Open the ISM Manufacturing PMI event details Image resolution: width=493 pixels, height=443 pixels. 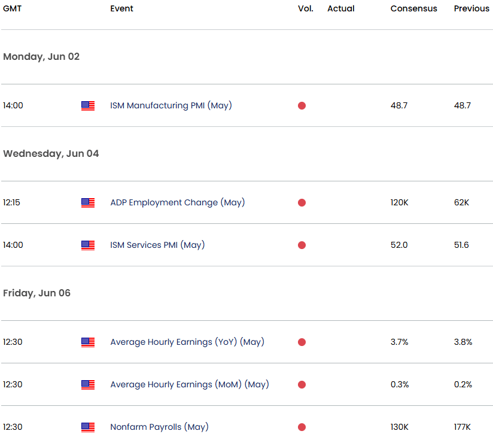[x=171, y=105]
